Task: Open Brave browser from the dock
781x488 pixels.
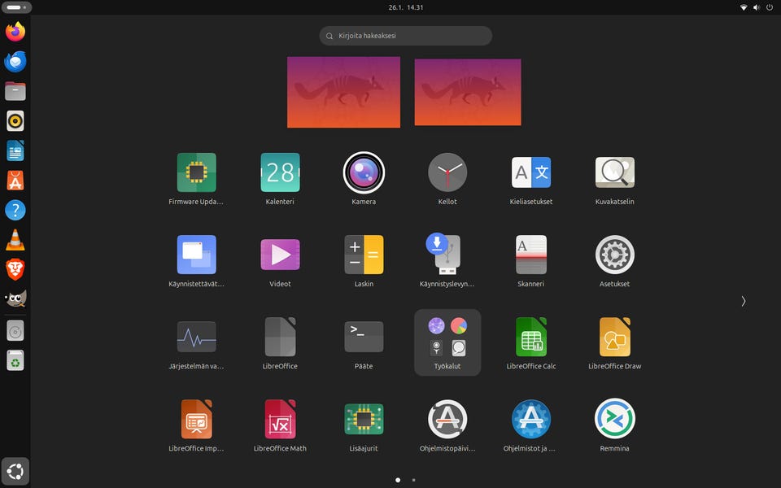Action: 15,269
